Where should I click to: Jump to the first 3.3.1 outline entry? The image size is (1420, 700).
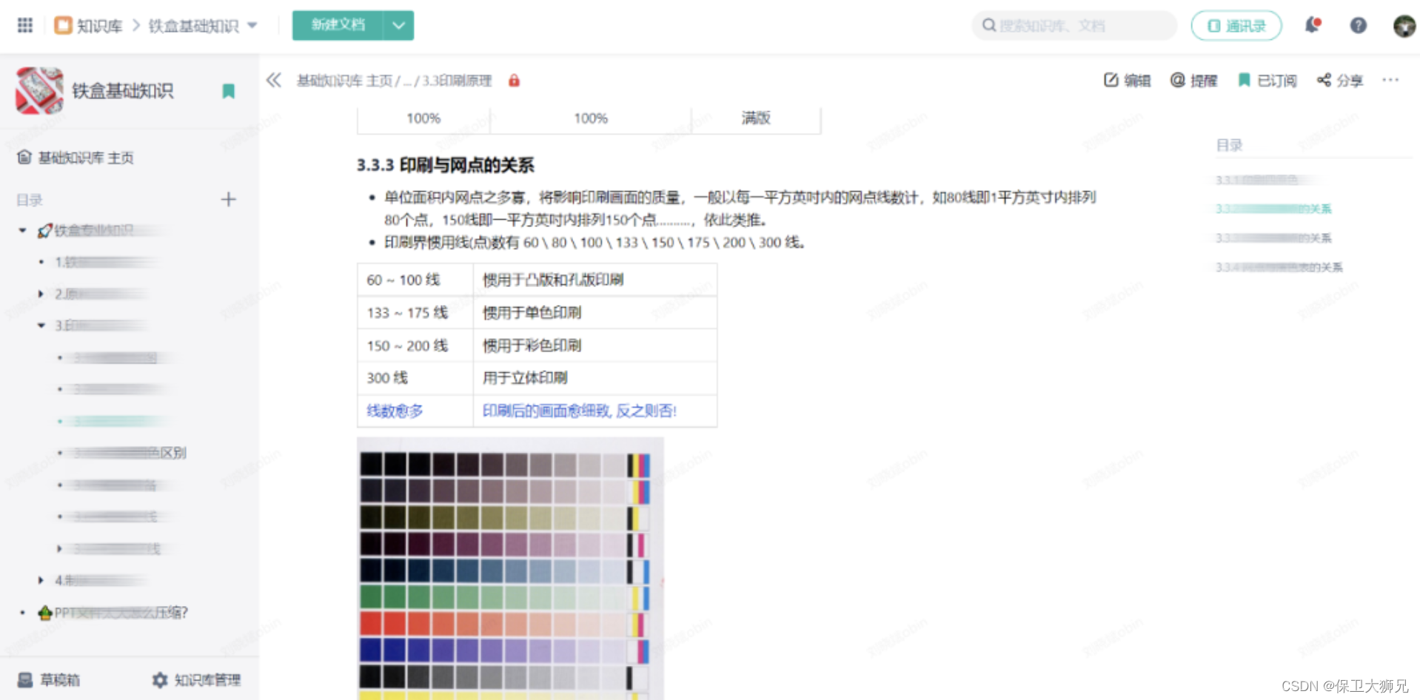[1263, 180]
